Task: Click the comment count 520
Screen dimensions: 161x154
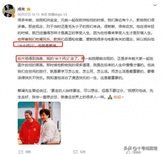Action: [x=83, y=152]
